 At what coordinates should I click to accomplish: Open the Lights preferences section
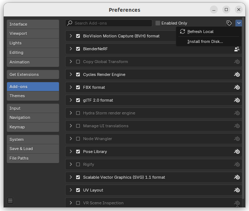coord(33,43)
